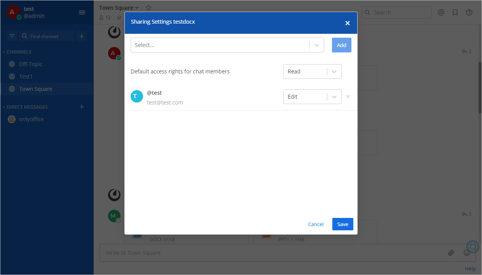Open onlyoffice direct message
Viewport: 482px width, 275px height.
click(x=31, y=119)
